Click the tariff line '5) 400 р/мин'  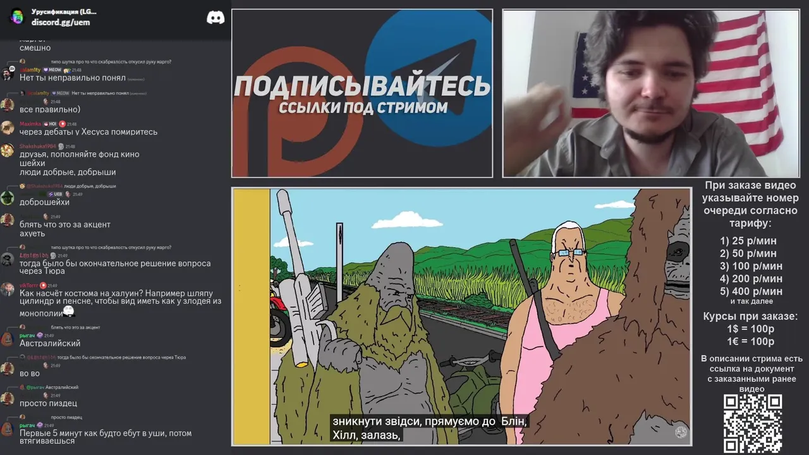pyautogui.click(x=751, y=291)
